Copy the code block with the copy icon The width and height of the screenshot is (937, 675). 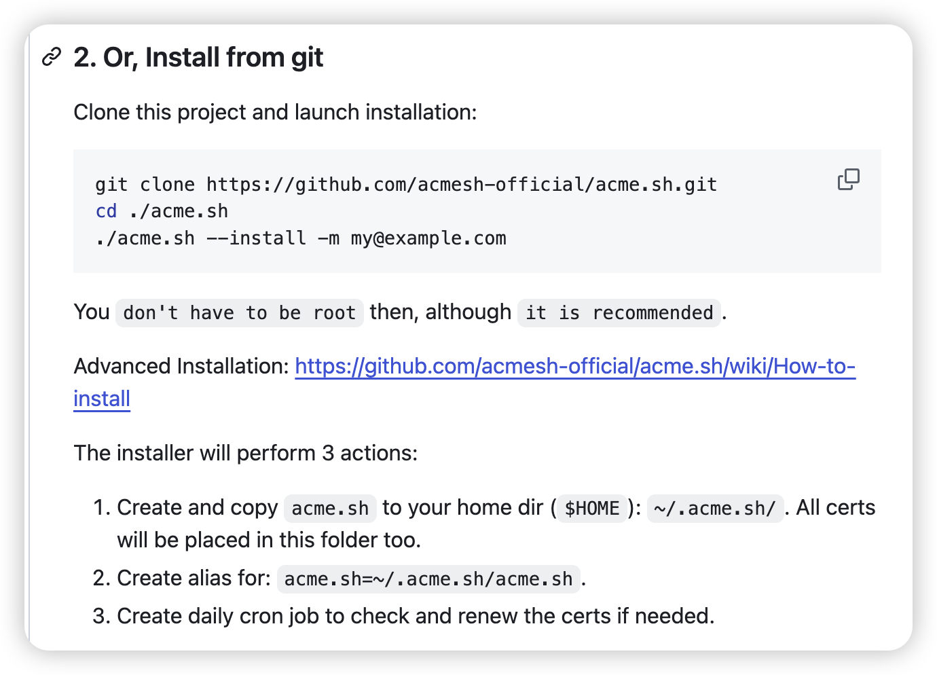click(x=848, y=179)
